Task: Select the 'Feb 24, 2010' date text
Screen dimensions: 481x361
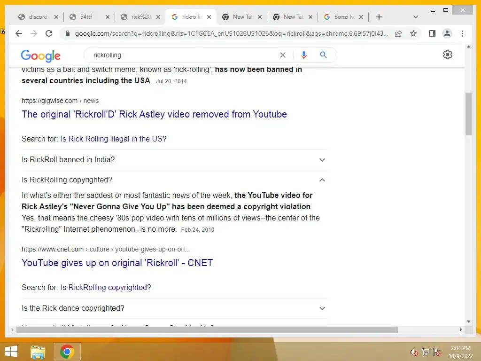Action: pyautogui.click(x=198, y=229)
